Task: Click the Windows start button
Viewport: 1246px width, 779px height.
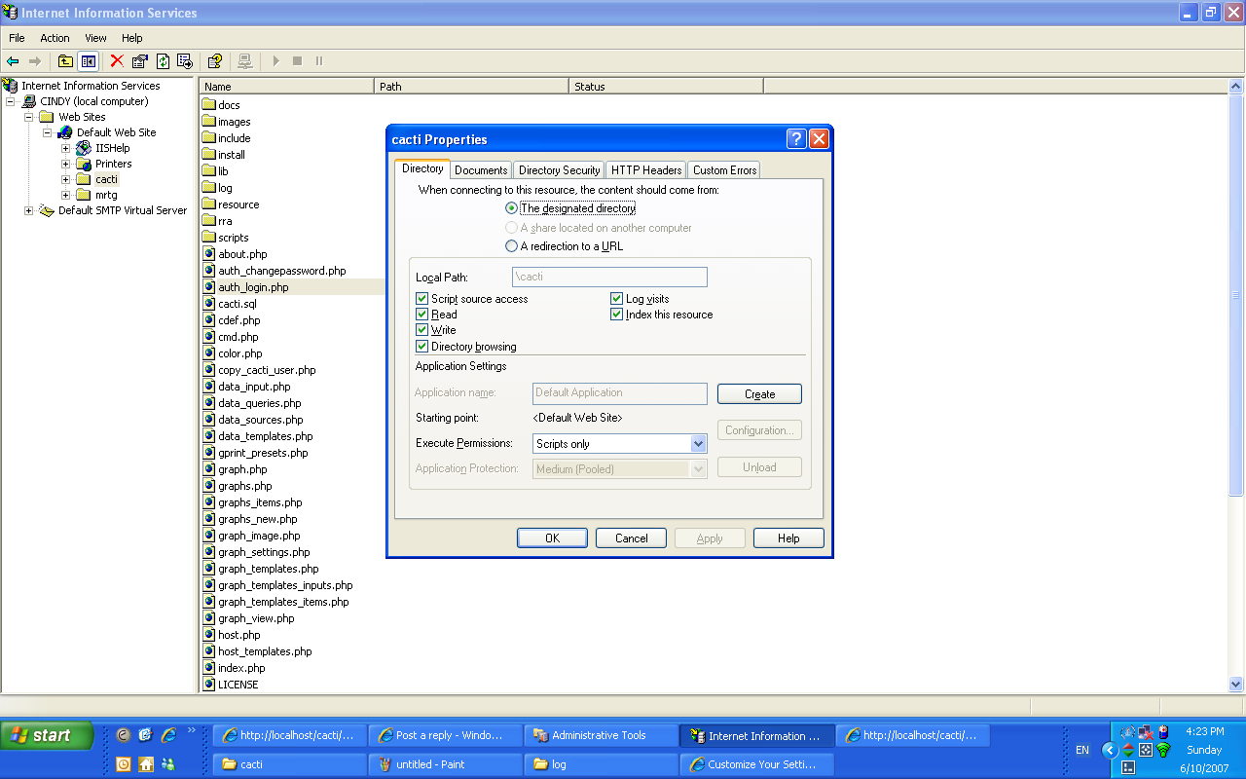Action: [x=48, y=735]
